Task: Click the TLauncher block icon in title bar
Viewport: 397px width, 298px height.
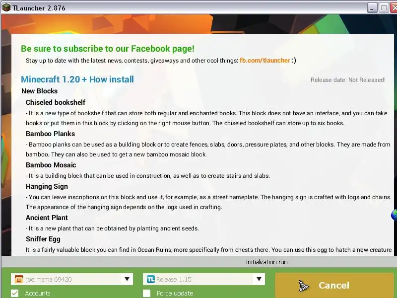Action: click(6, 7)
